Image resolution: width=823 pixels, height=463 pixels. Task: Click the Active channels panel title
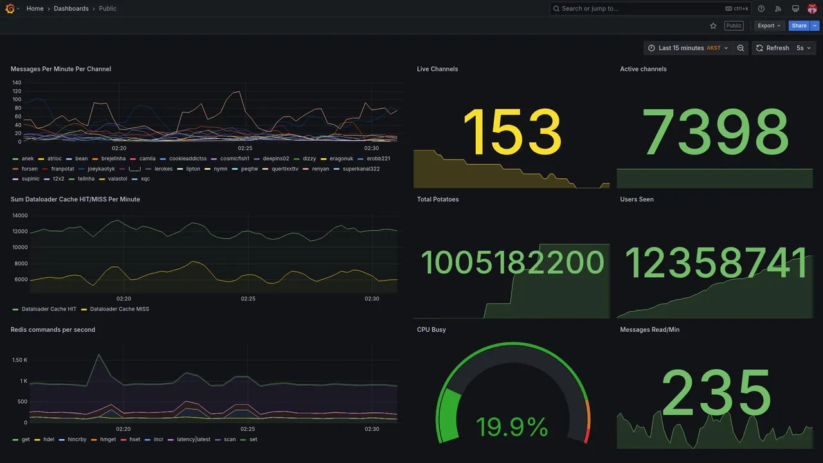(x=644, y=69)
